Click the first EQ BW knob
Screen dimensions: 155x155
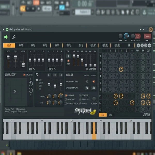point(49,103)
